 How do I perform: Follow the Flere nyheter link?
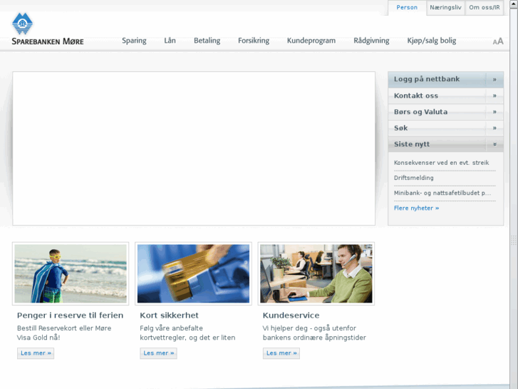point(416,208)
